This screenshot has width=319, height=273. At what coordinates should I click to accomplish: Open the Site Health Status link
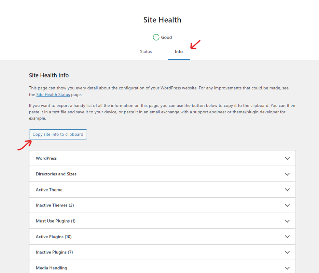coord(53,95)
